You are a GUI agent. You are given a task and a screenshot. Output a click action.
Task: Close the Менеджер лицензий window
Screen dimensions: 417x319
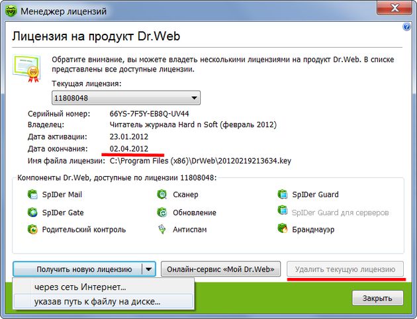pos(395,8)
